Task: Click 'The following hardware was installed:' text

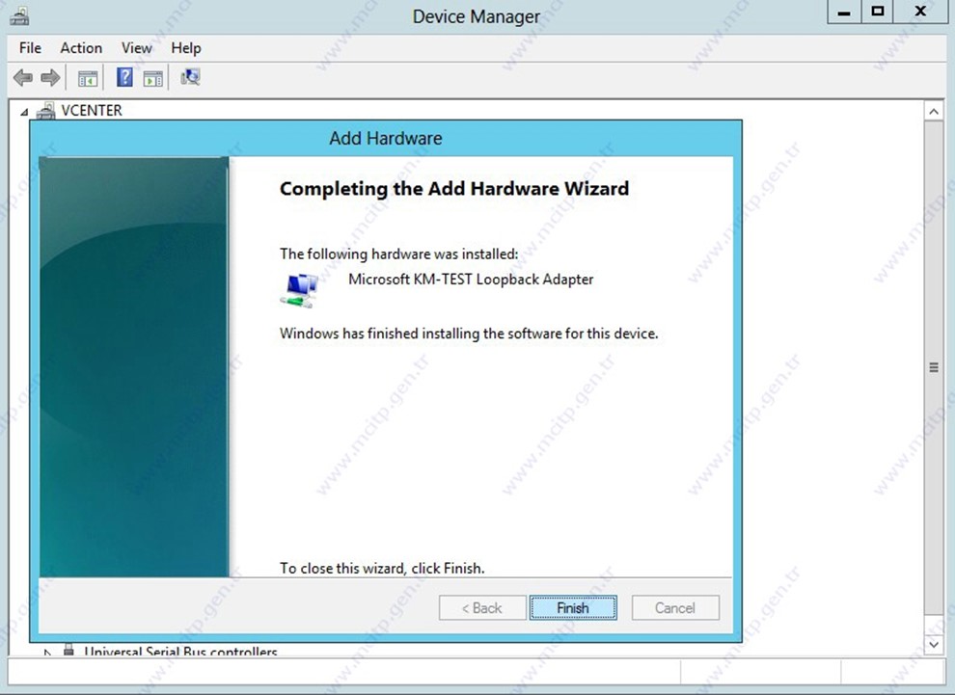Action: 399,254
